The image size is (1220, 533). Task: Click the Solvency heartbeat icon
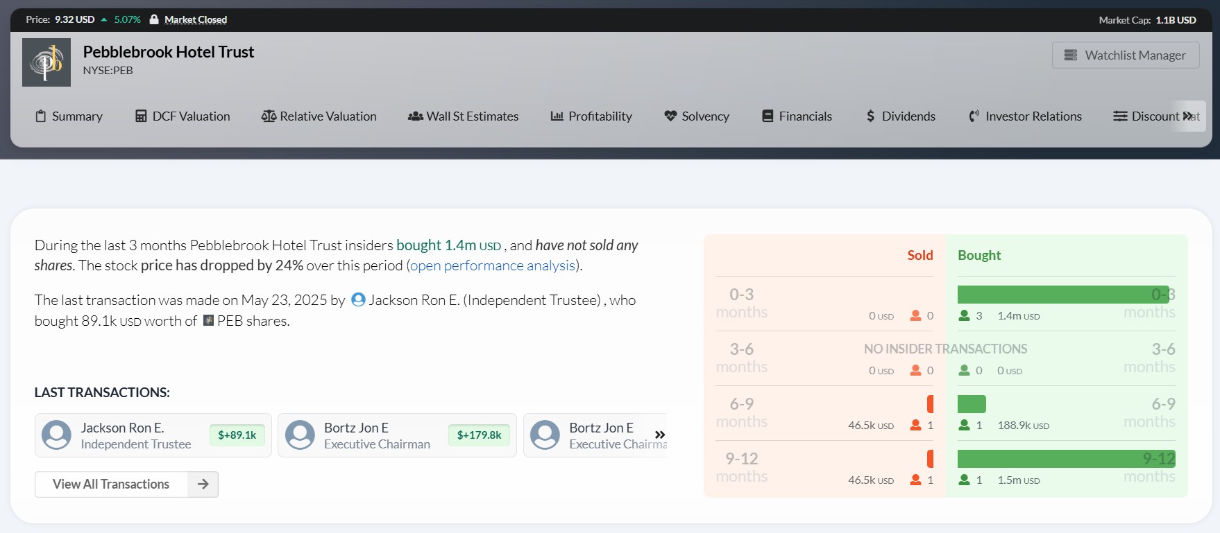coord(670,116)
